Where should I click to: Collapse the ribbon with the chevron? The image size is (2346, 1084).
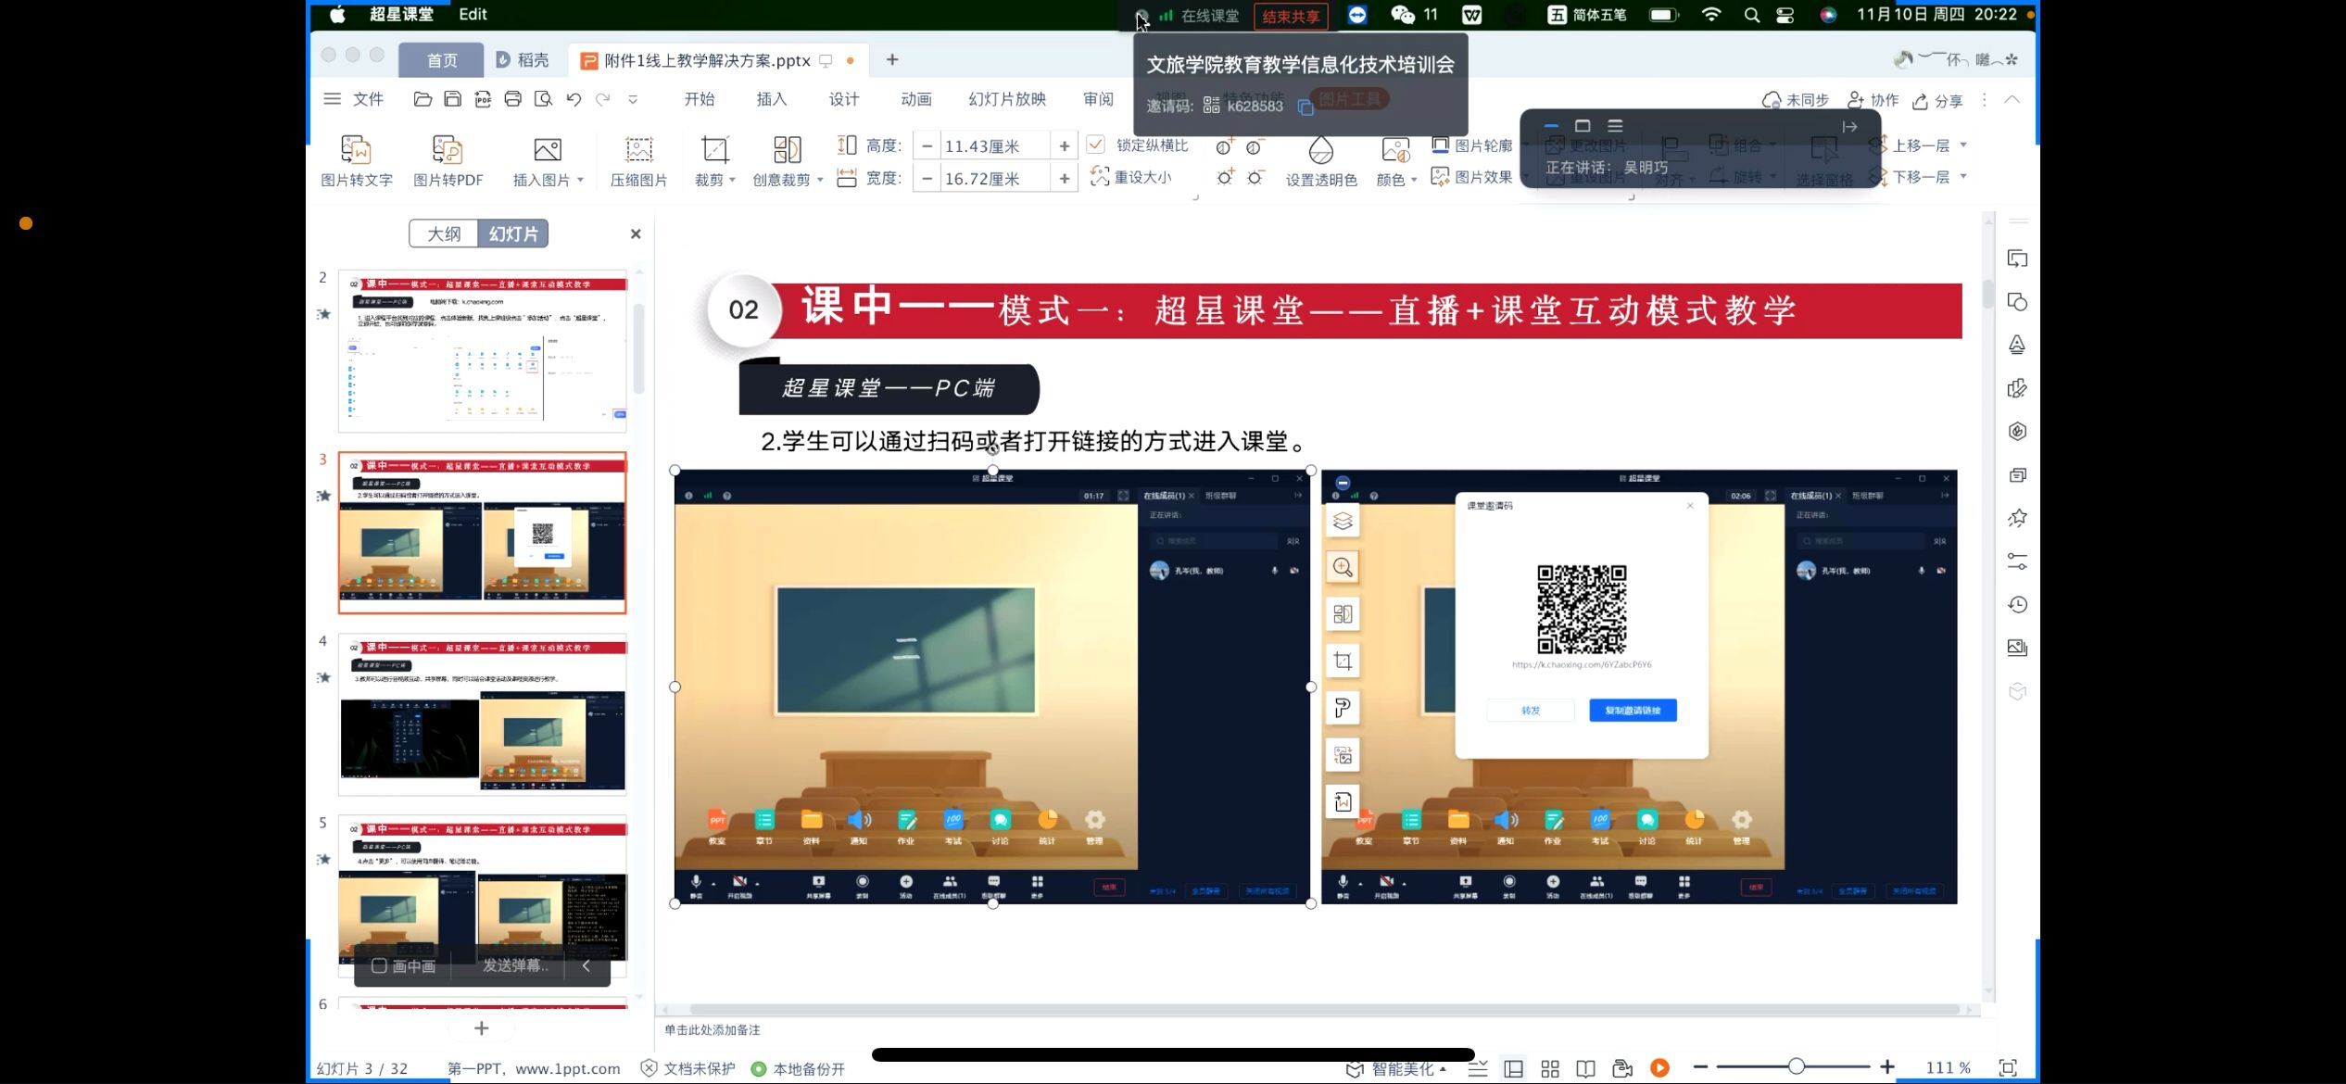[2012, 99]
